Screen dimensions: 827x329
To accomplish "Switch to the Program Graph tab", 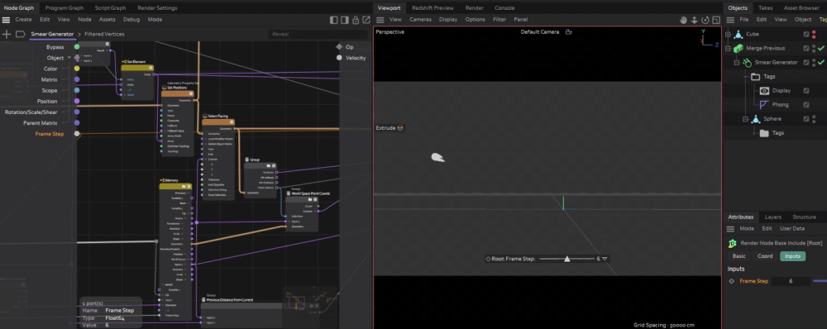I will click(65, 8).
